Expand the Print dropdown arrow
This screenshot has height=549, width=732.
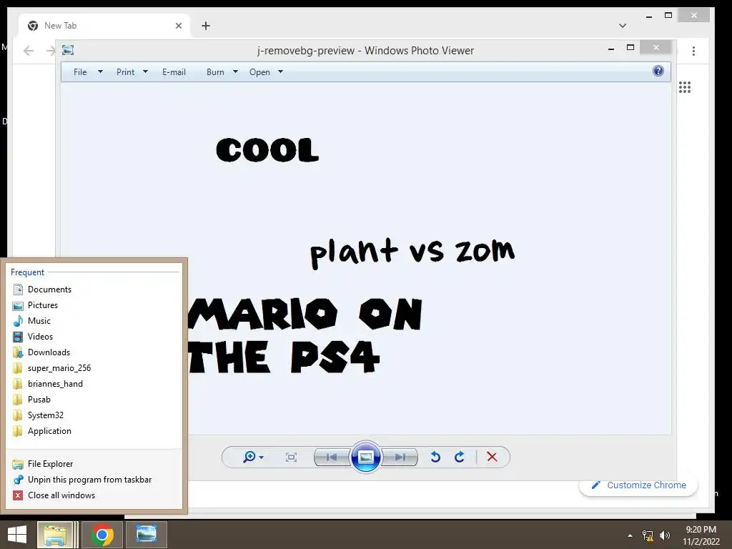pos(145,72)
